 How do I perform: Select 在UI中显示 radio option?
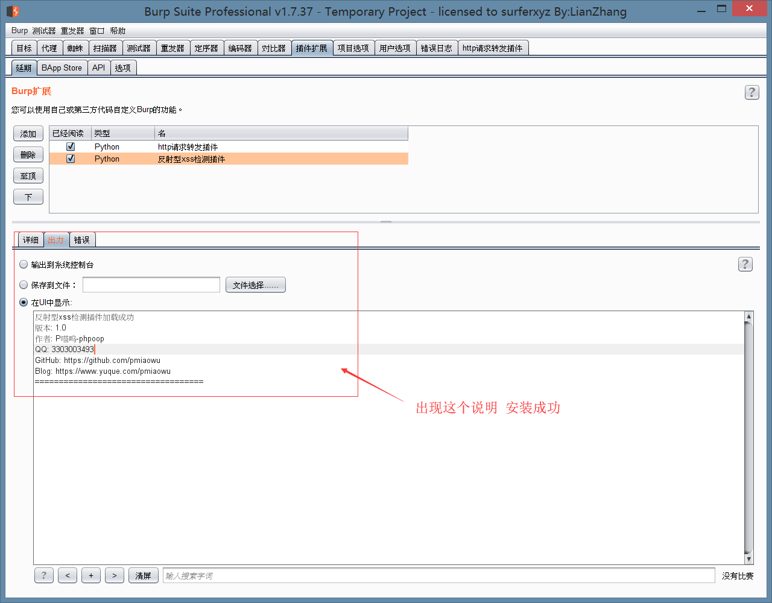(24, 302)
